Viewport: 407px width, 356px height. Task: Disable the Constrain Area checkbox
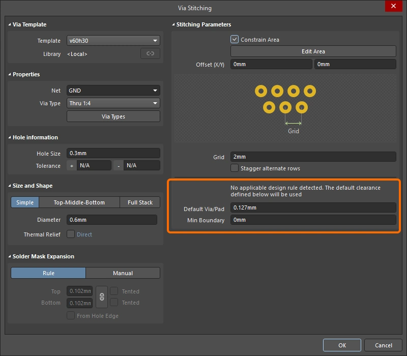click(x=235, y=40)
